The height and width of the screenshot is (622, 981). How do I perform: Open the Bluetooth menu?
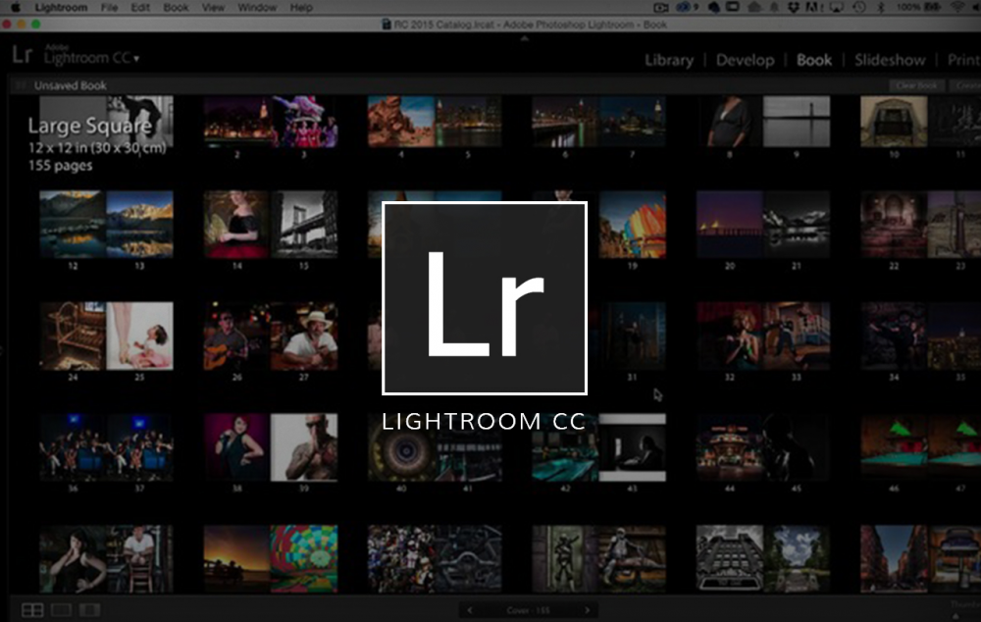[880, 8]
